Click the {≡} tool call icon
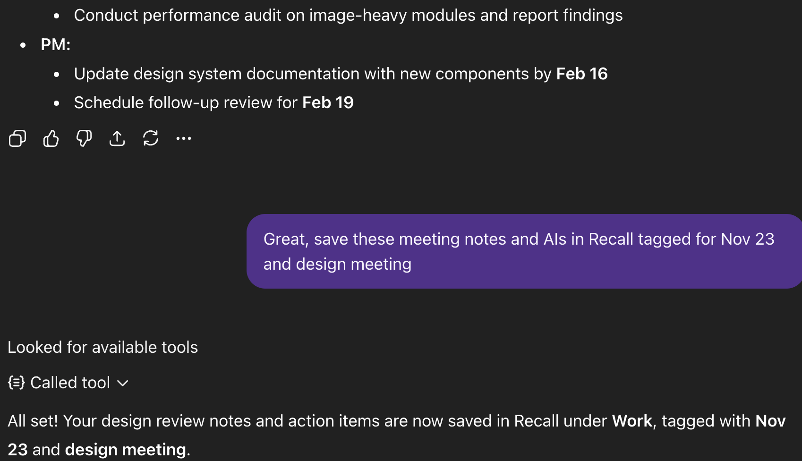 click(15, 383)
